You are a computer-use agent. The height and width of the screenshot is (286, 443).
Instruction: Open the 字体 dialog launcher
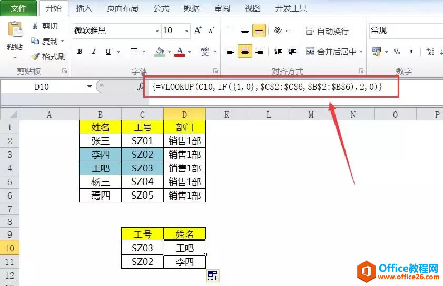pyautogui.click(x=215, y=71)
